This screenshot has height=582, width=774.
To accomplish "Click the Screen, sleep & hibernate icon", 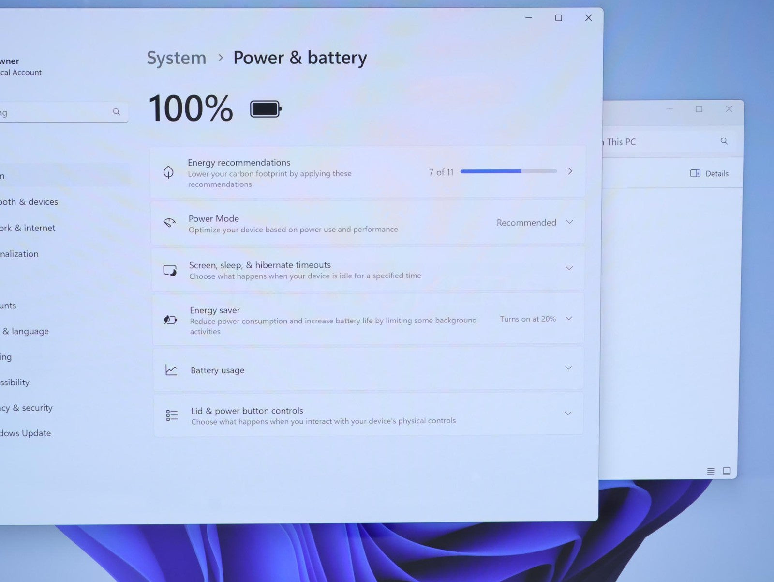I will coord(170,270).
